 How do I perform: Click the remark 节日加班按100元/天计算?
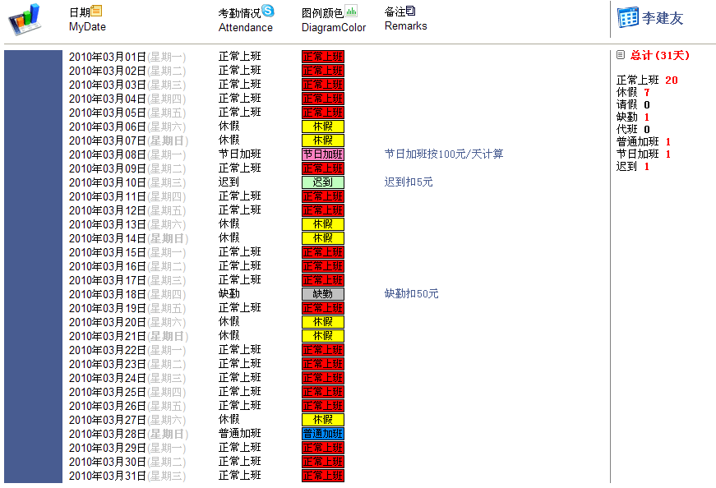(x=444, y=154)
